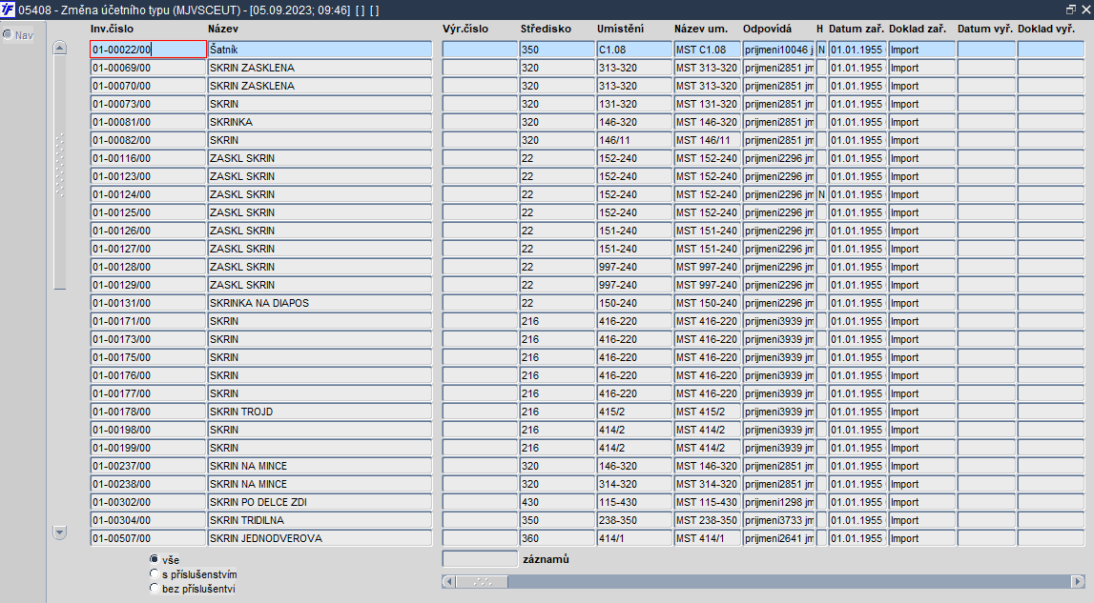This screenshot has width=1094, height=603.
Task: Click name field 'SKRIN JEDNODVEROVA'
Action: (320, 538)
